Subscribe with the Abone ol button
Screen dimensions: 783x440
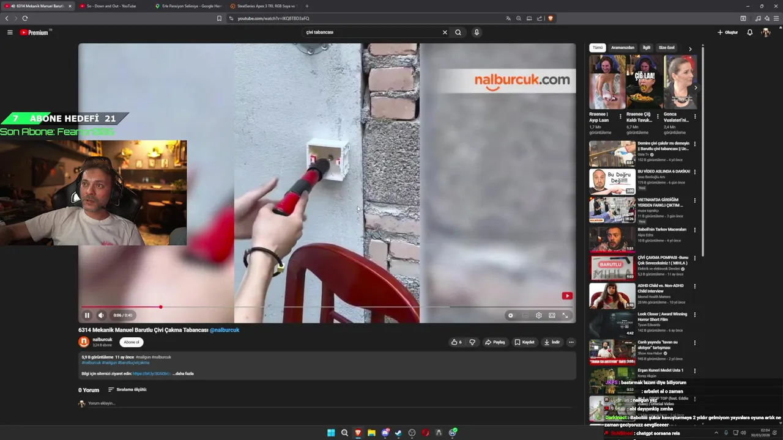(132, 342)
